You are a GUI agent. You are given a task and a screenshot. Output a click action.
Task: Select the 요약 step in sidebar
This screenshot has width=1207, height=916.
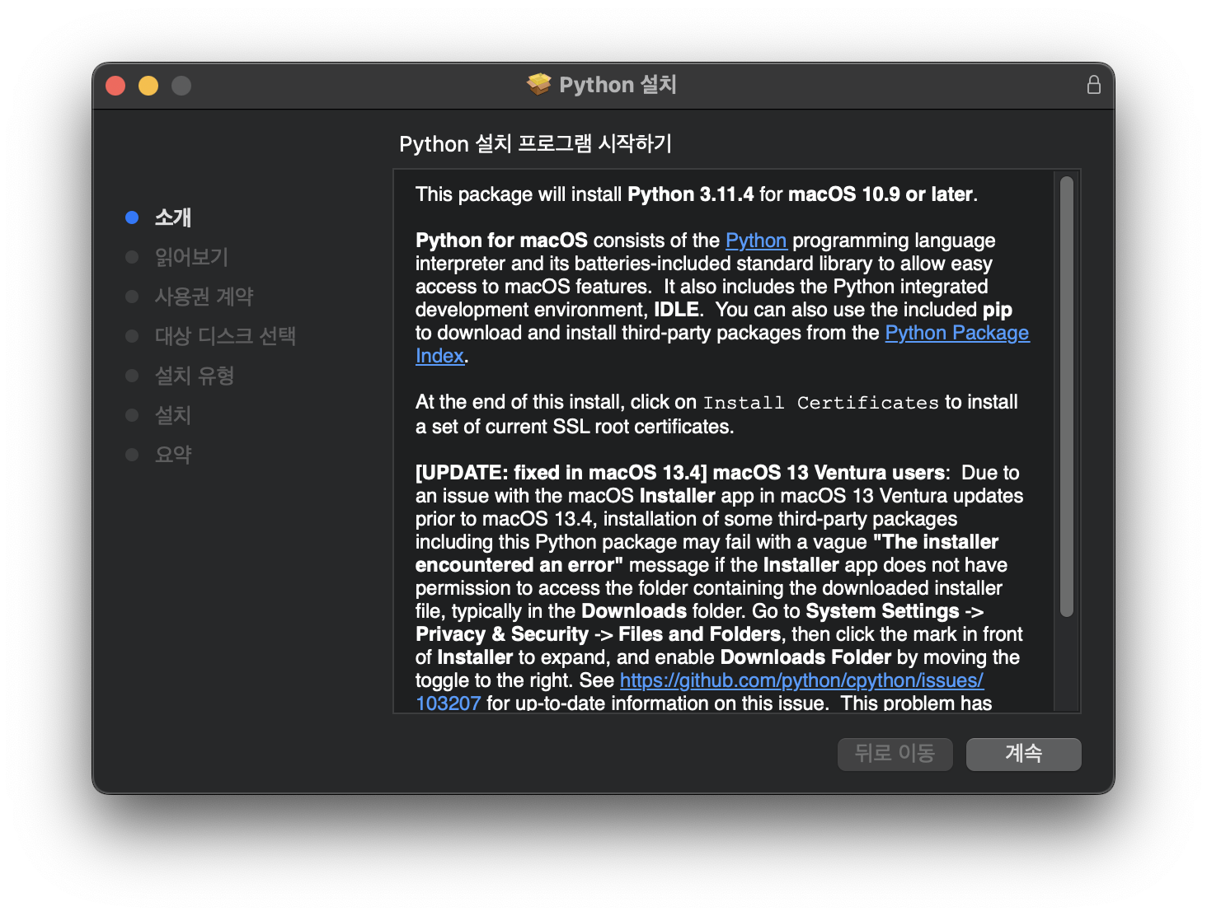click(x=173, y=455)
